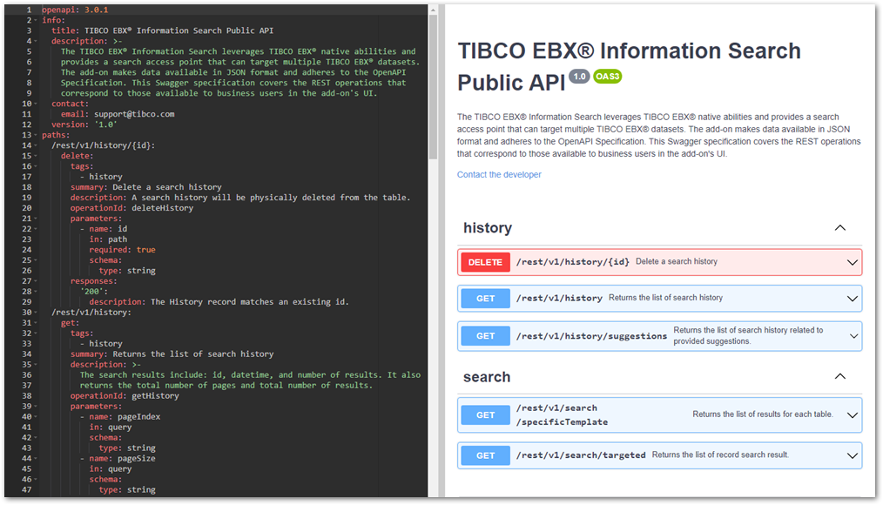Fold the paths block at line 13

click(36, 135)
